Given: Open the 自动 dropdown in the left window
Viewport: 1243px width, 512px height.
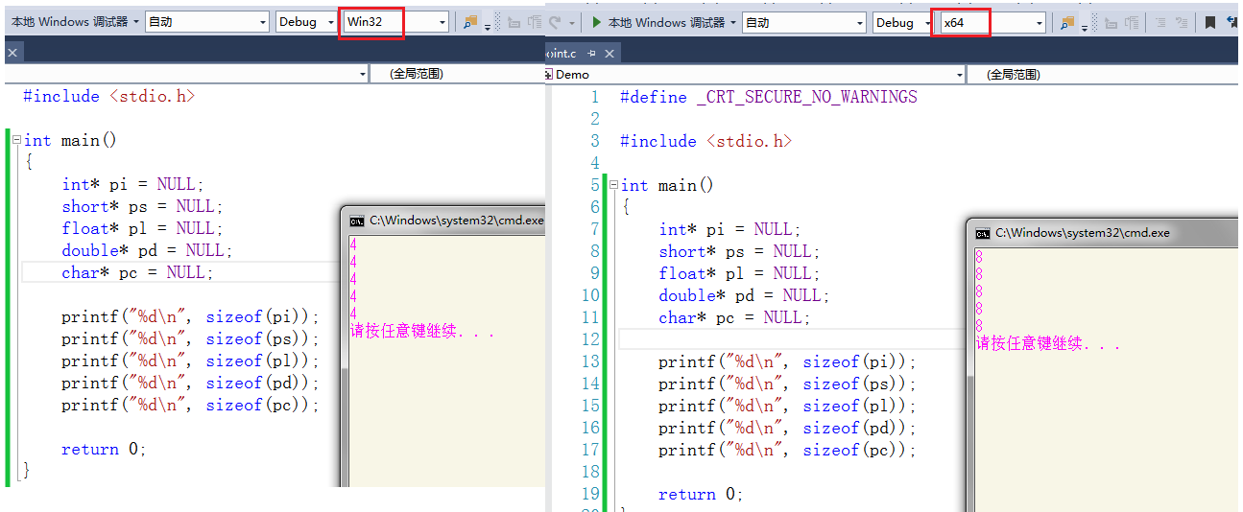Looking at the screenshot, I should coord(207,22).
